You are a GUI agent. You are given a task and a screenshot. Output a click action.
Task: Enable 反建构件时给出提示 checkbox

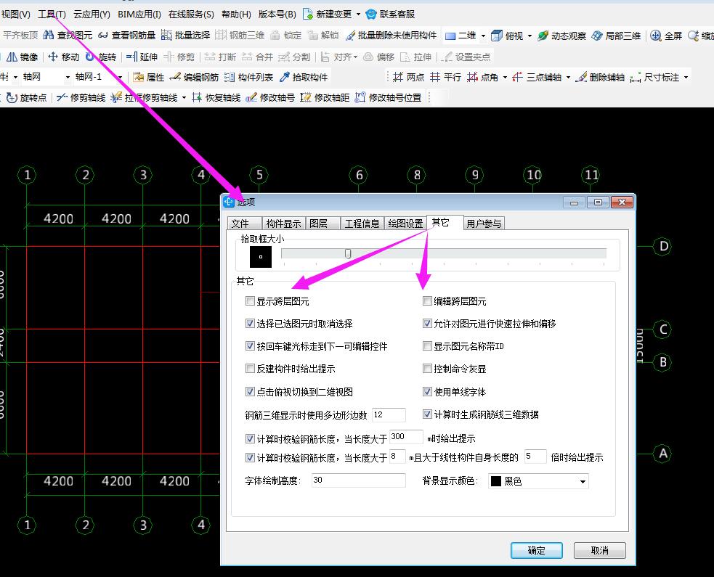[x=250, y=368]
